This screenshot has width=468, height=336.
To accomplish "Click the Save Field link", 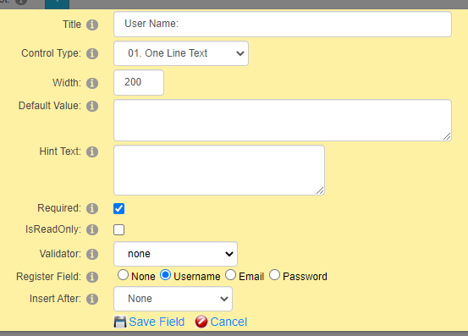I will [157, 322].
